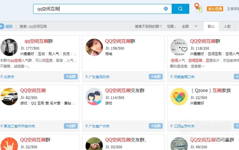239x150 pixels.
Task: Click the 黑龙江省齐齐哈尔市 location link
Action: (x=19, y=126)
